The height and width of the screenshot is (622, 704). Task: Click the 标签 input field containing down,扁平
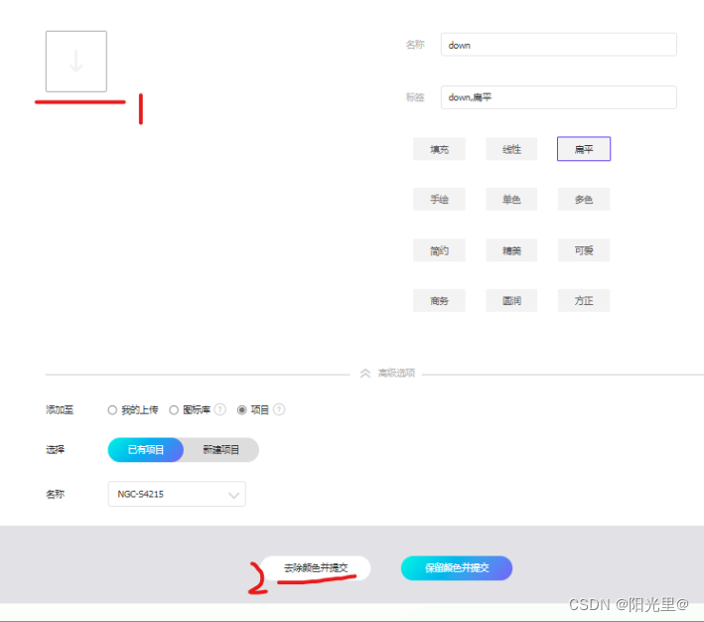click(x=558, y=97)
